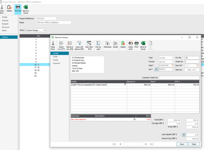Recall a memorised invoice
This screenshot has width=204, height=150.
click(x=115, y=45)
